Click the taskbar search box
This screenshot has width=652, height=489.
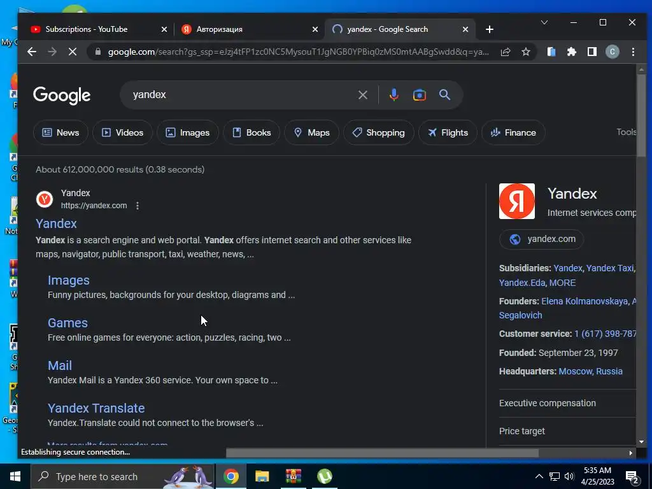pyautogui.click(x=122, y=476)
